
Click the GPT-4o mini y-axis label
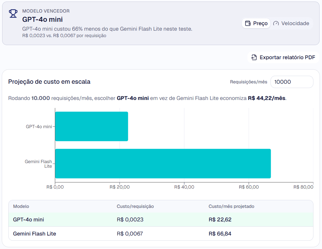click(39, 127)
